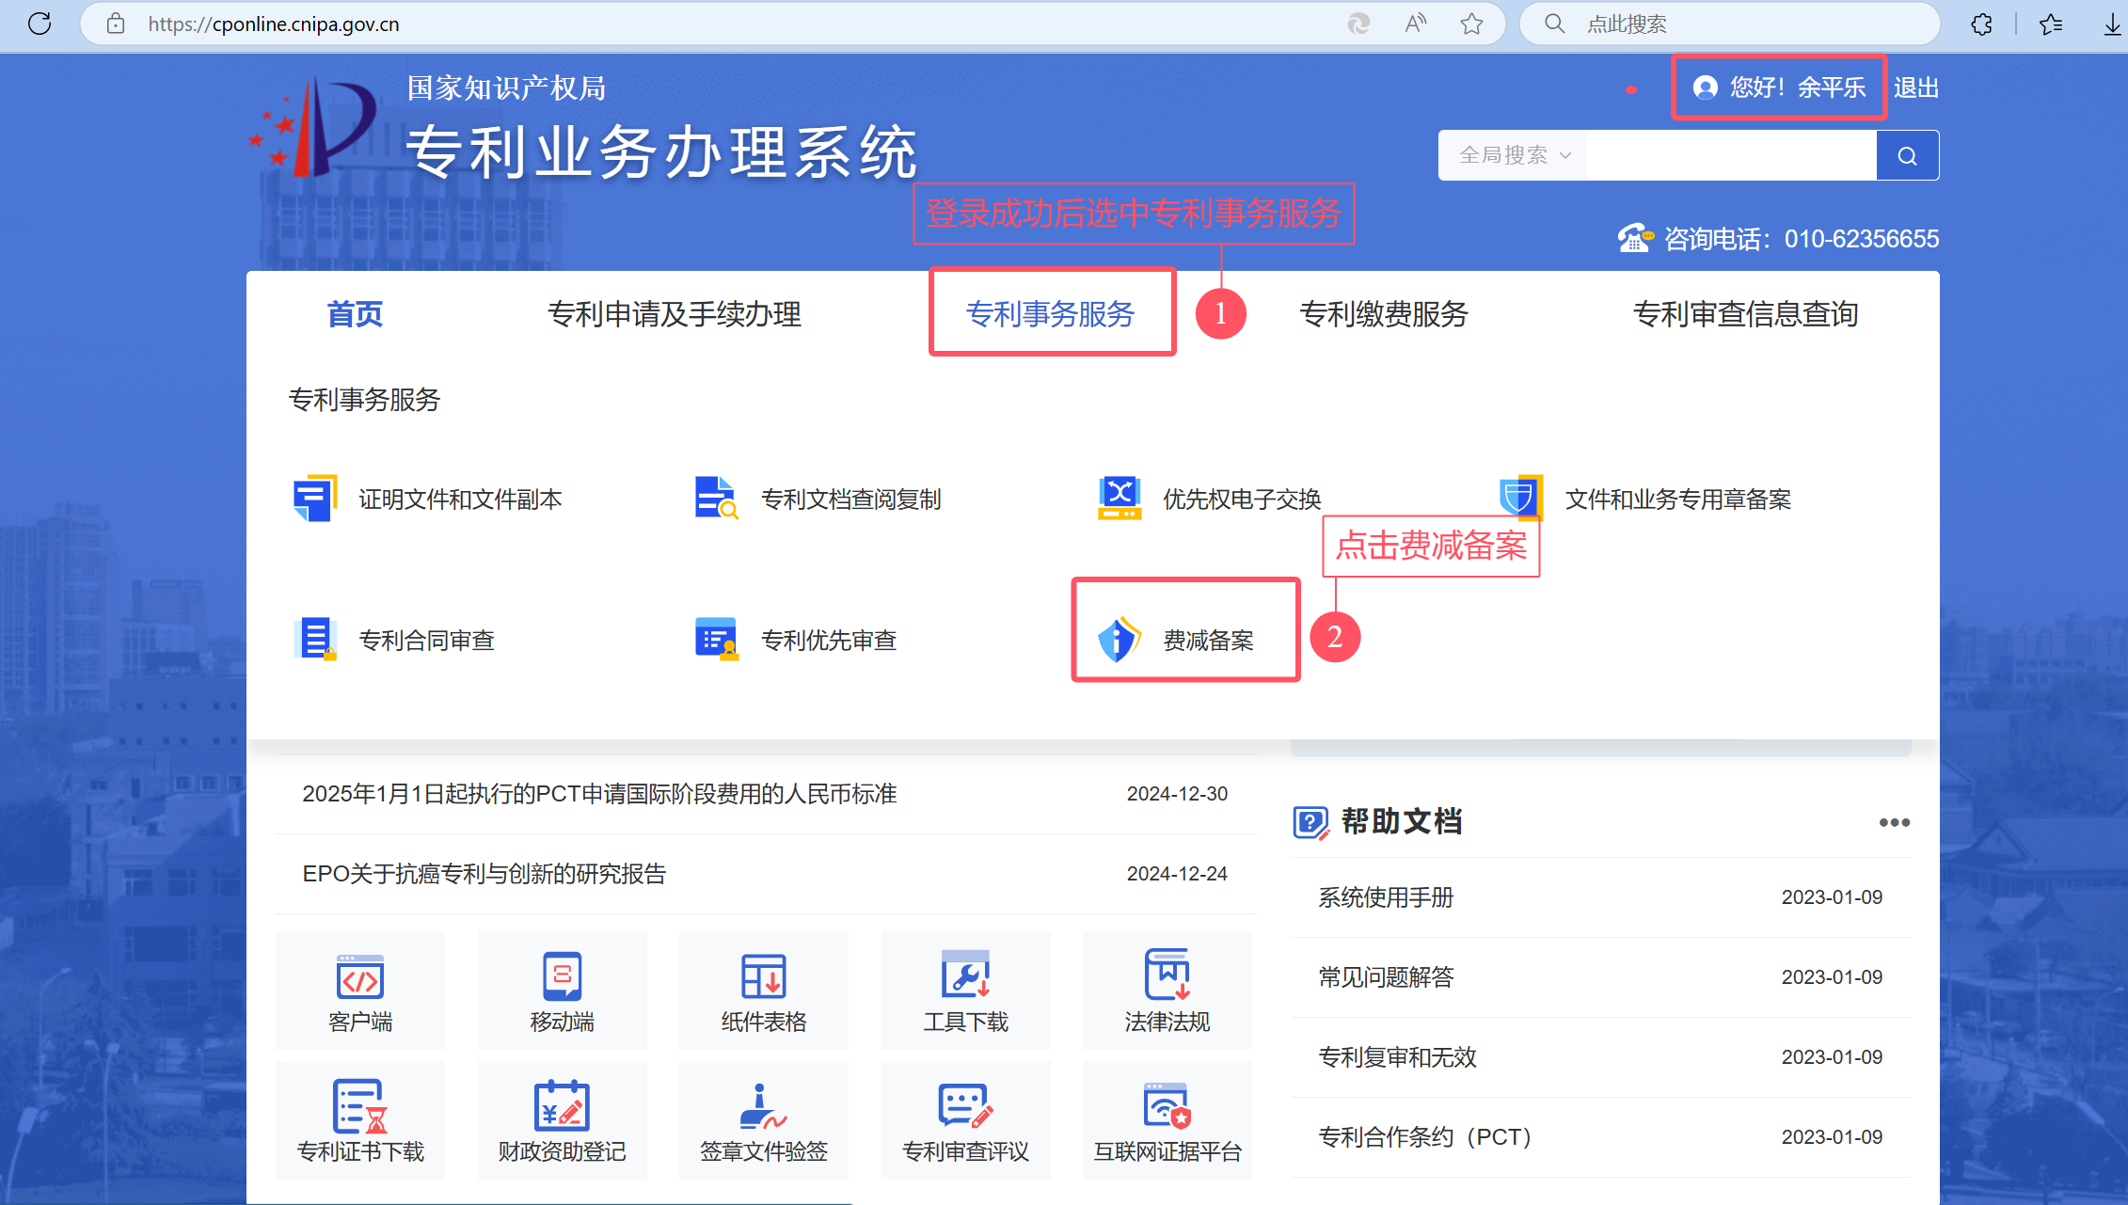Click the 互联网证据平台 evidence platform icon
The image size is (2128, 1205).
[1167, 1119]
